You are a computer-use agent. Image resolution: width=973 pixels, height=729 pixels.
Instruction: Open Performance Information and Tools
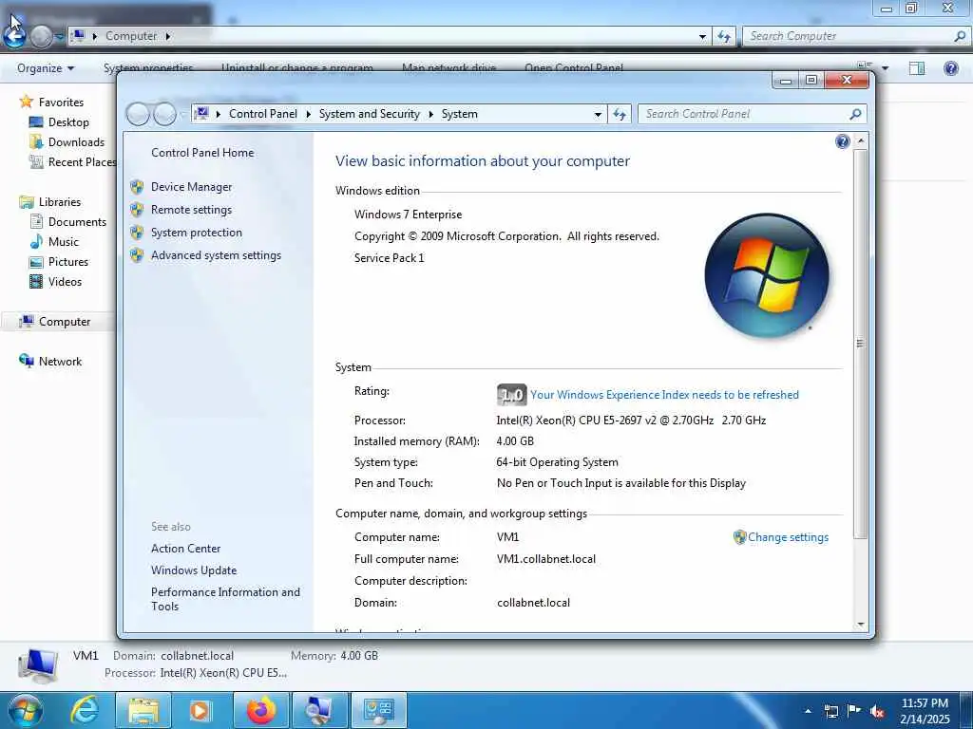click(x=225, y=599)
